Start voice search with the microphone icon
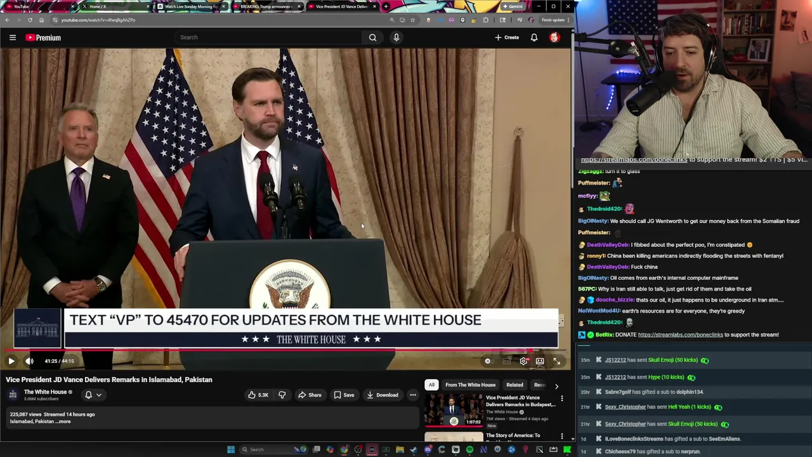 (396, 37)
